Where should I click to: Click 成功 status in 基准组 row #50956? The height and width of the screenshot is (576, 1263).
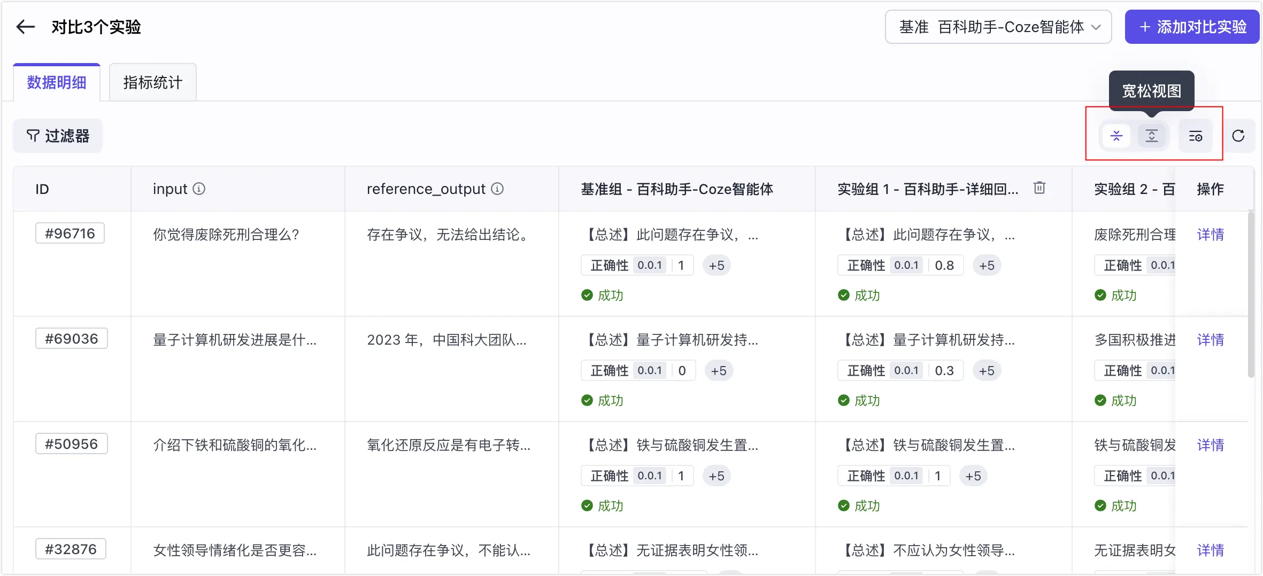click(603, 505)
